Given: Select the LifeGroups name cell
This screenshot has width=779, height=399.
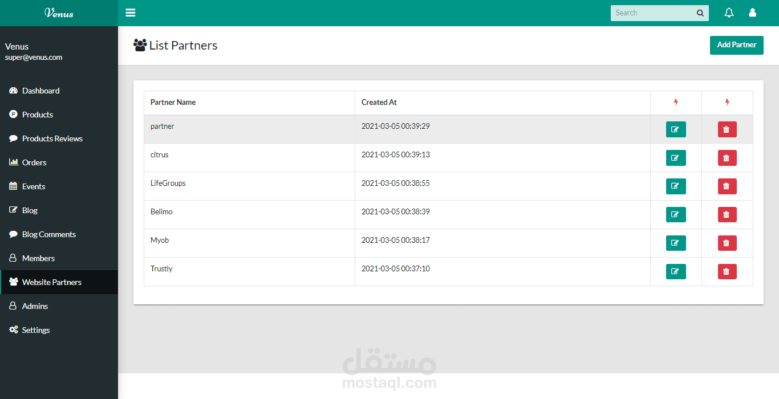Looking at the screenshot, I should tap(249, 186).
